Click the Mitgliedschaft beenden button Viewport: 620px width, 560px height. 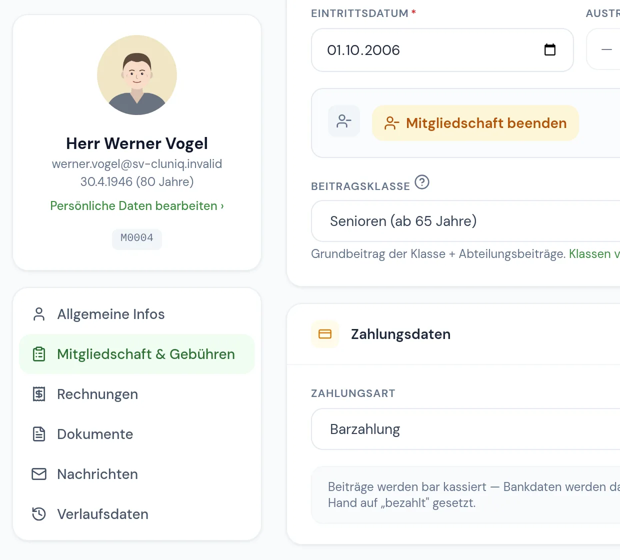click(475, 123)
